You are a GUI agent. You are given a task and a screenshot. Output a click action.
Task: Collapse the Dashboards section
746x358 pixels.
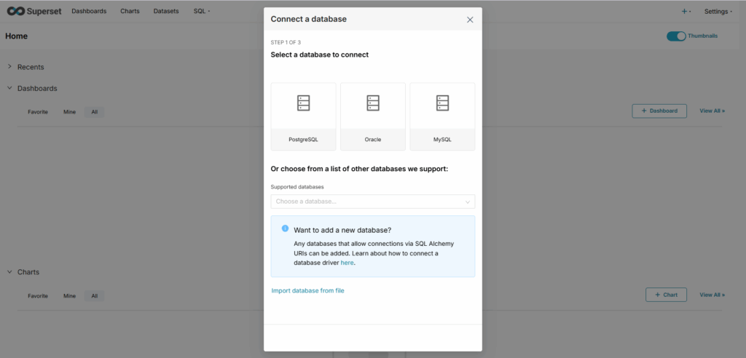click(x=10, y=88)
